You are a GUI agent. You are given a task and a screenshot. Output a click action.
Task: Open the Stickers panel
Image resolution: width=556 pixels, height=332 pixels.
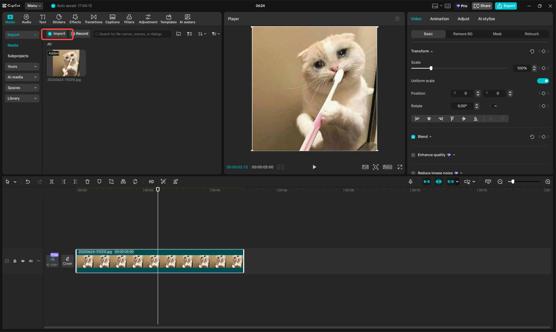(59, 19)
